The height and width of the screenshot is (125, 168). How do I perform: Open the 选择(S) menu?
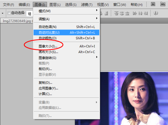71,5
